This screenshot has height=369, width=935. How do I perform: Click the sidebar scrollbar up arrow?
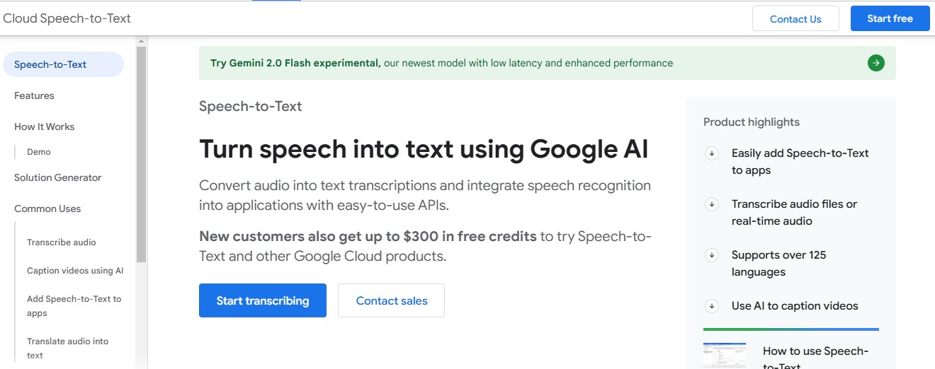click(141, 41)
